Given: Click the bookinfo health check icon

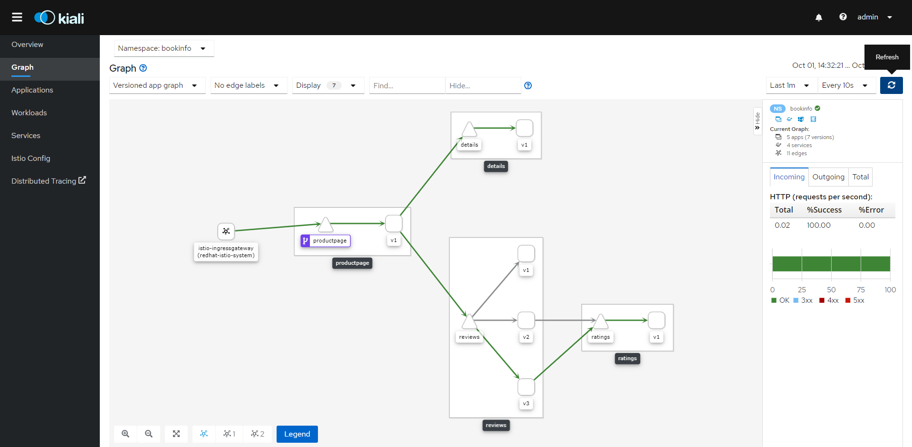Looking at the screenshot, I should tap(817, 108).
